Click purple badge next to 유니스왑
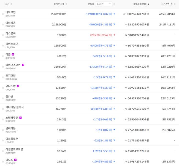Viewport: 179px width, 166px height. tap(18, 86)
